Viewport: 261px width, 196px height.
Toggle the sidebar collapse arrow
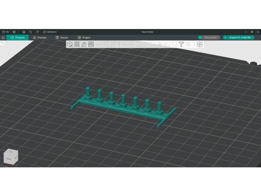click(2, 43)
